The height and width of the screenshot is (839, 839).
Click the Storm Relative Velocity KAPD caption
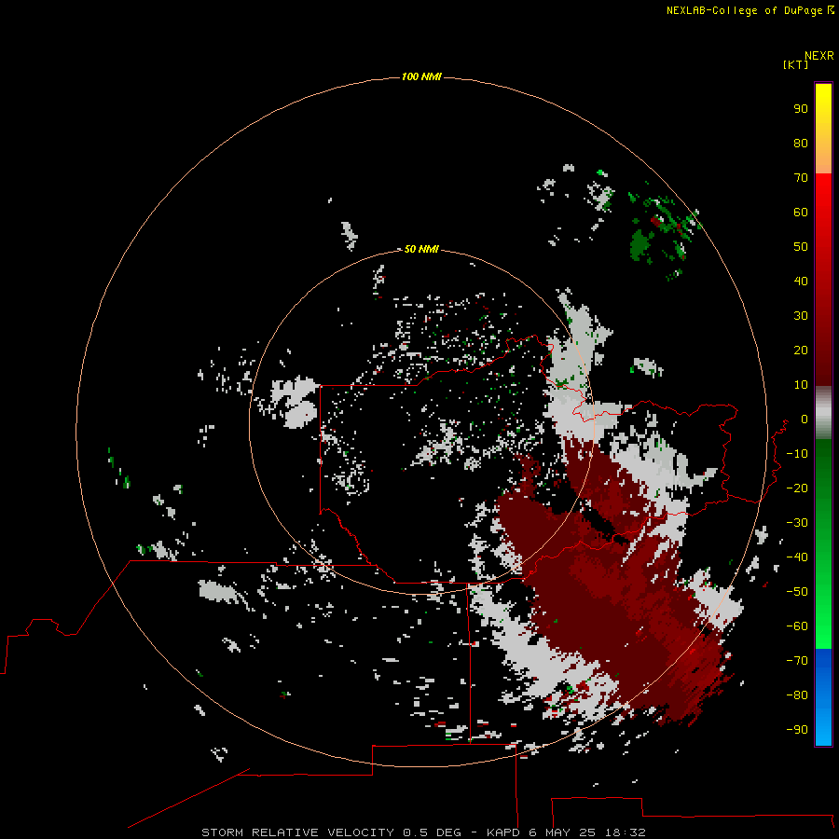tap(423, 832)
